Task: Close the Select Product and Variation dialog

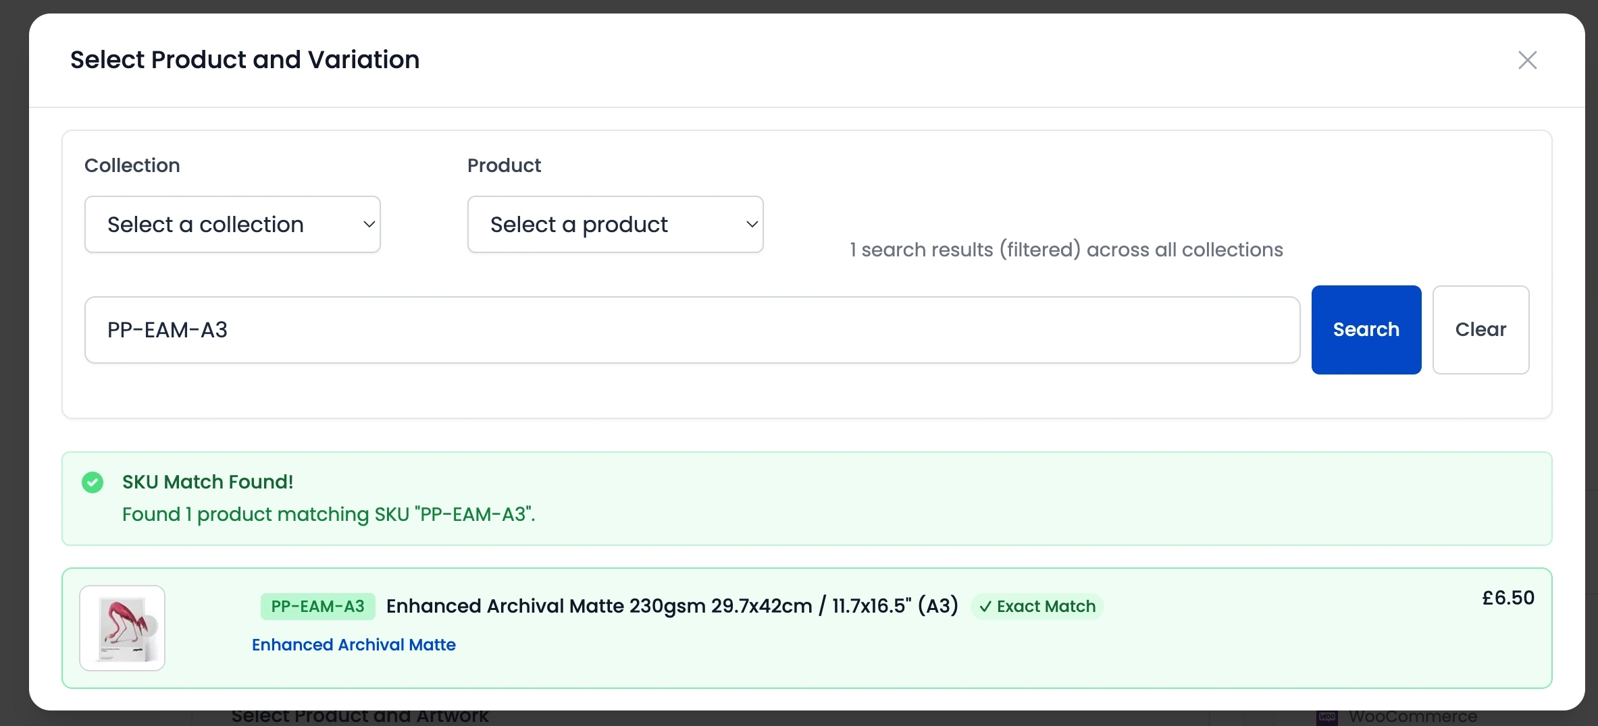Action: [1528, 60]
